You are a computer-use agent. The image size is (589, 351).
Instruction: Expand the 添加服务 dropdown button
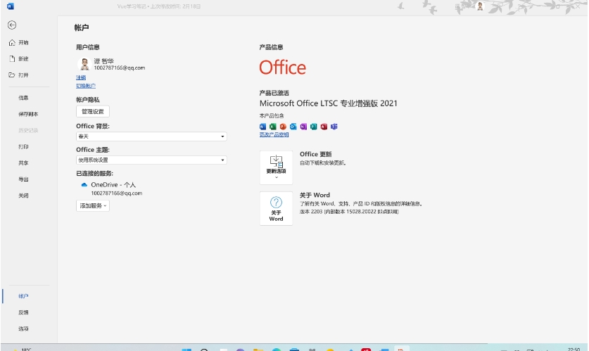coord(93,206)
